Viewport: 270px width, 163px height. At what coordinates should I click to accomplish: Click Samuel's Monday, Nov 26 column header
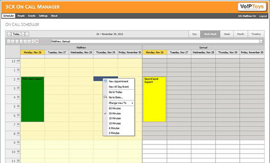pyautogui.click(x=155, y=52)
